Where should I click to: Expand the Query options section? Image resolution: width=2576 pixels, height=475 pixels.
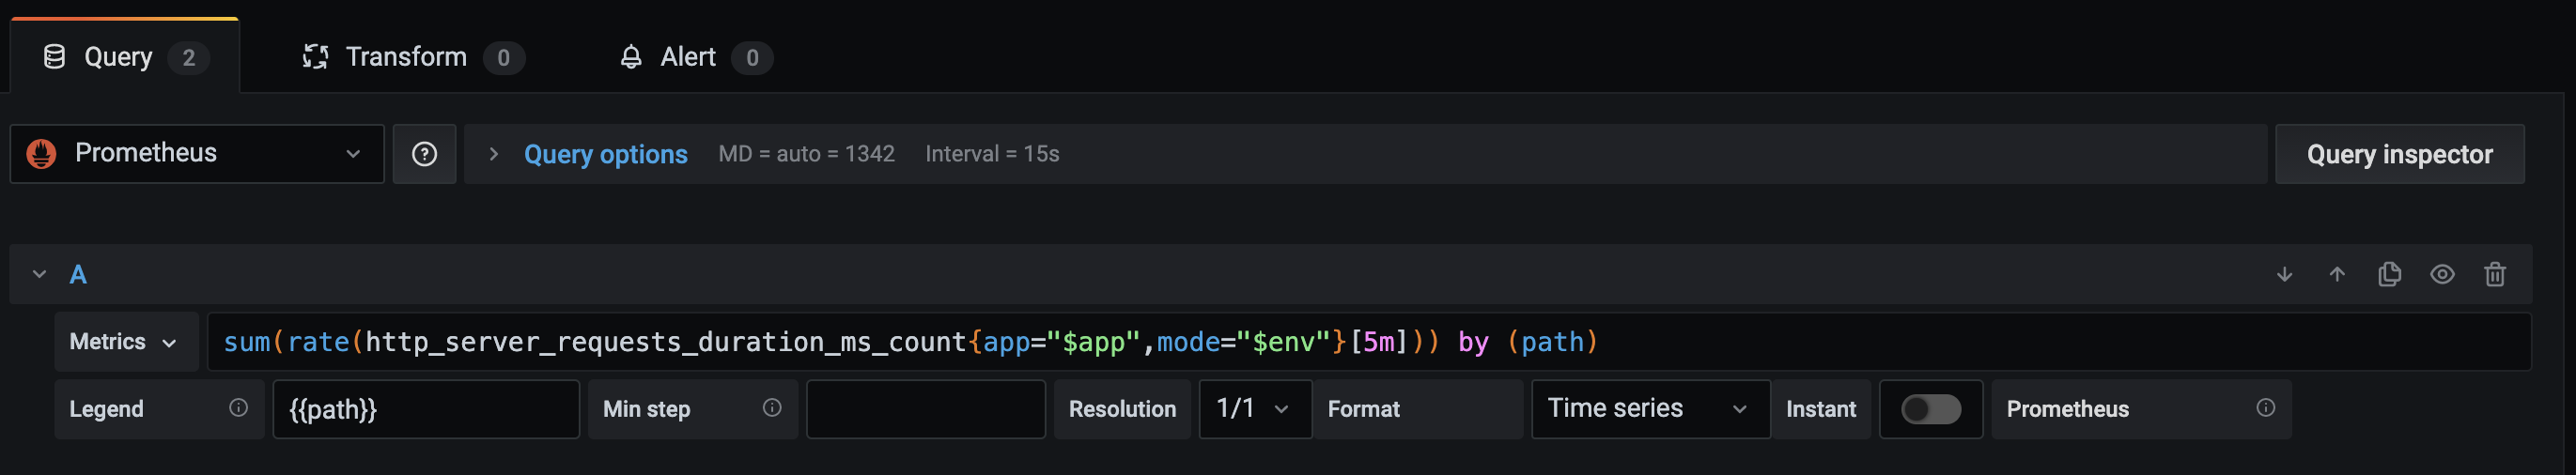click(x=604, y=154)
